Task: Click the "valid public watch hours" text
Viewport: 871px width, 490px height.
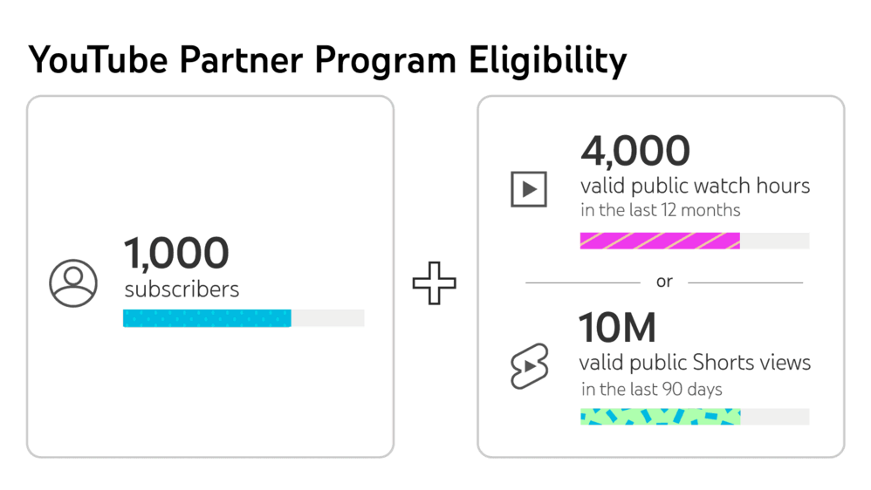Action: [x=695, y=186]
